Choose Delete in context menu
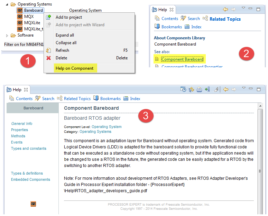Image resolution: width=268 pixels, height=216 pixels. pyautogui.click(x=61, y=58)
